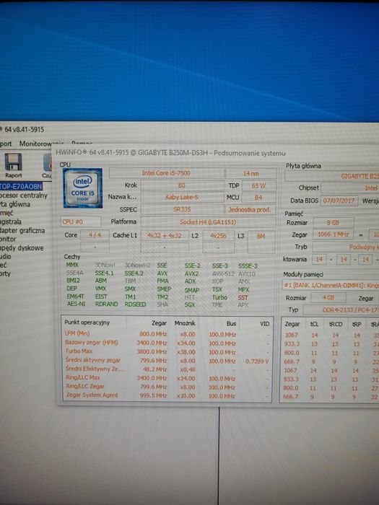This screenshot has height=505, width=379.
Task: Click the Intel Core i5-7500 name field
Action: (166, 173)
